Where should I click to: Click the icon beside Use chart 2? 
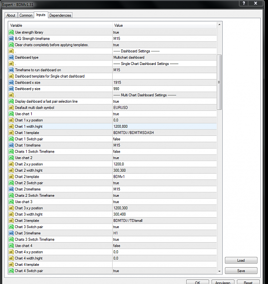11,158
